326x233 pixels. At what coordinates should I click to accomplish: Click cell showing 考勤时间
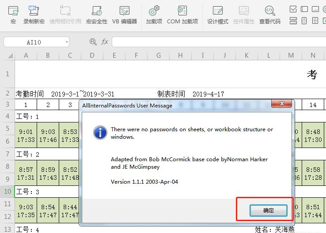pyautogui.click(x=30, y=94)
